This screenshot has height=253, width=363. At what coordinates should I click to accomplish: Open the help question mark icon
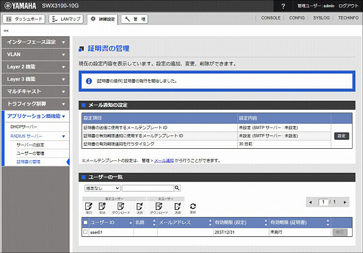tap(283, 6)
